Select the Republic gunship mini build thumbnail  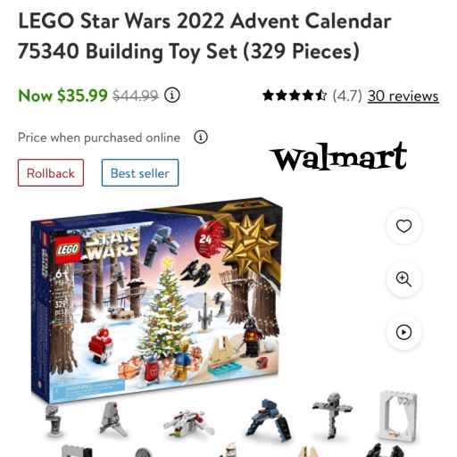coord(188,422)
